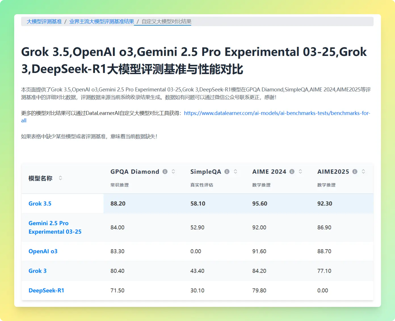Click Gemini AIME2025 score 86.90
Screen dimensions: 395x321
(324, 227)
